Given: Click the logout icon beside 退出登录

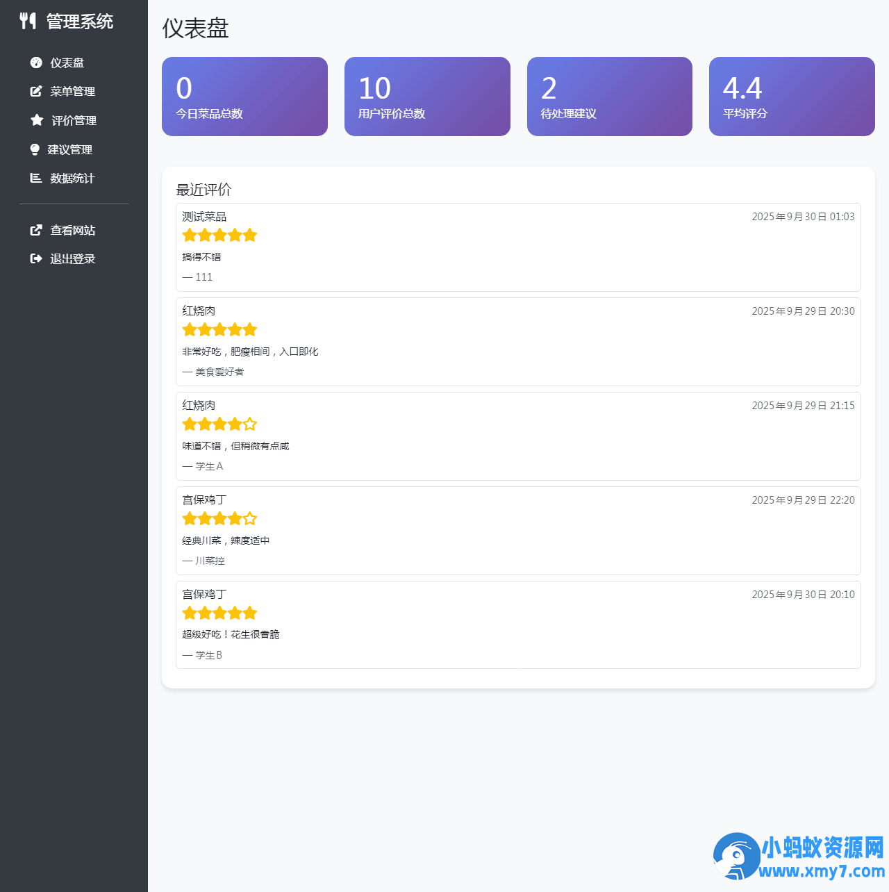Looking at the screenshot, I should point(36,258).
